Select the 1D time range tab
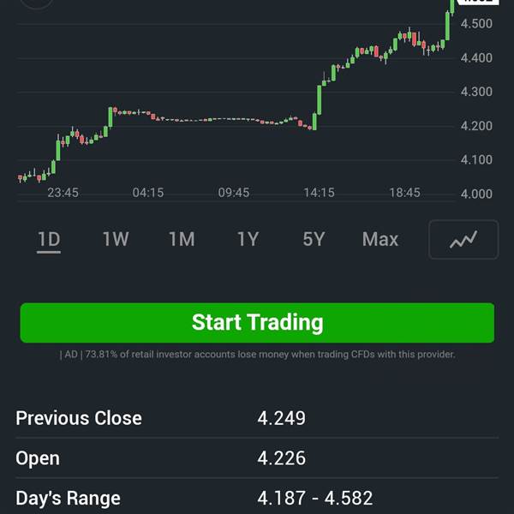This screenshot has height=514, width=514. click(x=49, y=240)
